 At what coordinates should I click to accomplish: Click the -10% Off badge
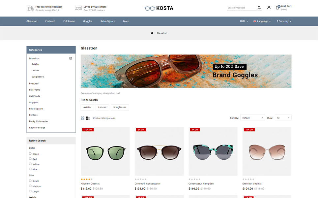pos(88,130)
